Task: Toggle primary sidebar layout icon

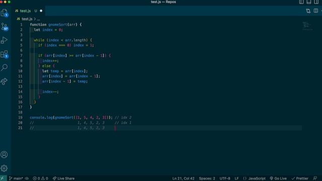Action: (301, 2)
